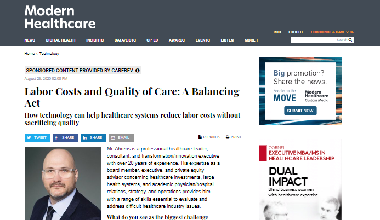Go to Home breadcrumb
The width and height of the screenshot is (380, 220).
[x=29, y=54]
